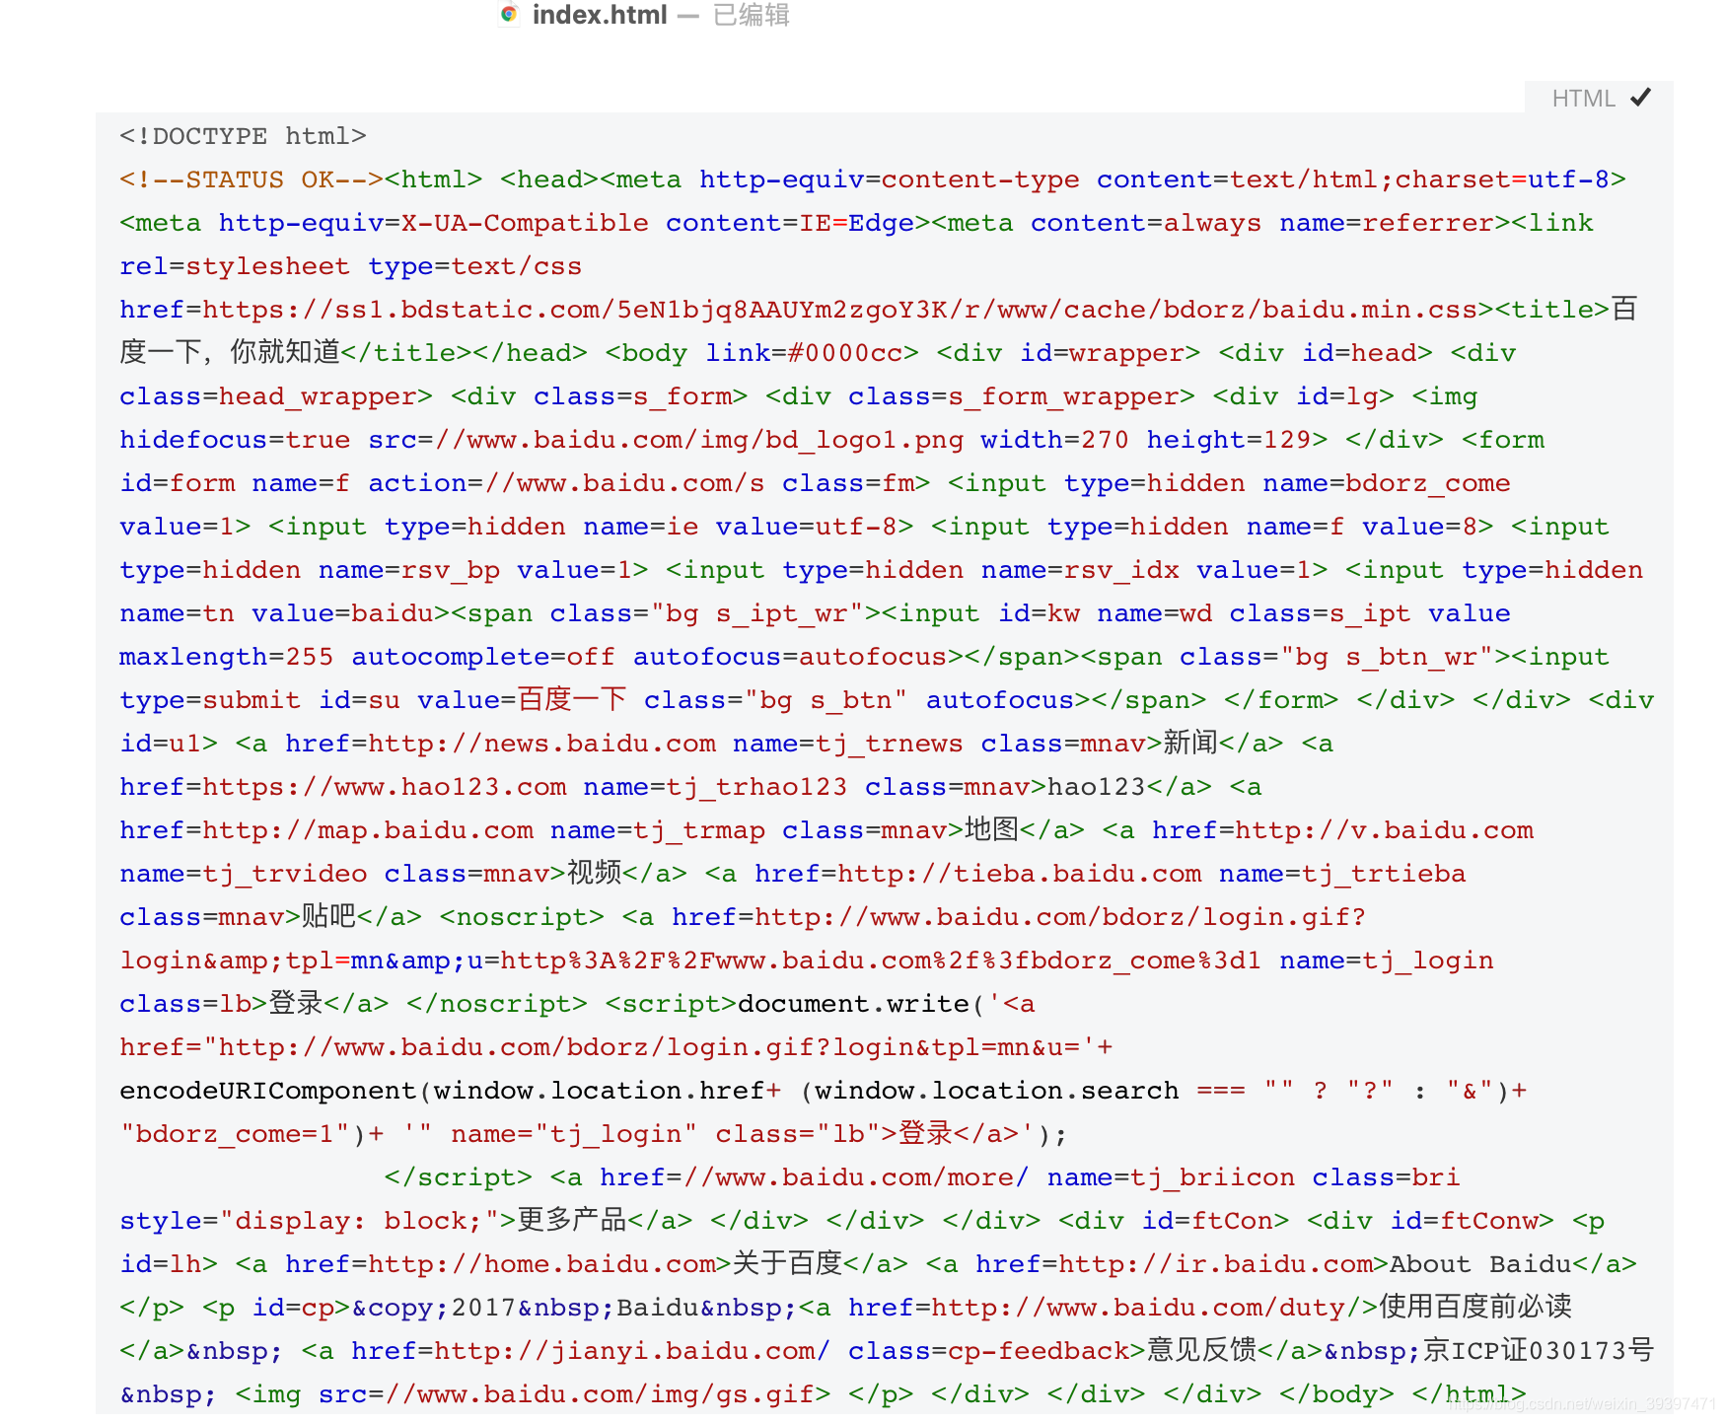Click the //www.baidu.com/more/ URL
Screen dimensions: 1724x1422
point(856,1177)
